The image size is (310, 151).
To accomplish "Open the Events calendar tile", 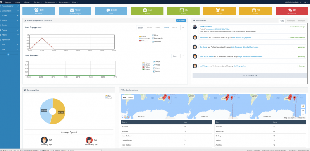I will pos(255,11).
